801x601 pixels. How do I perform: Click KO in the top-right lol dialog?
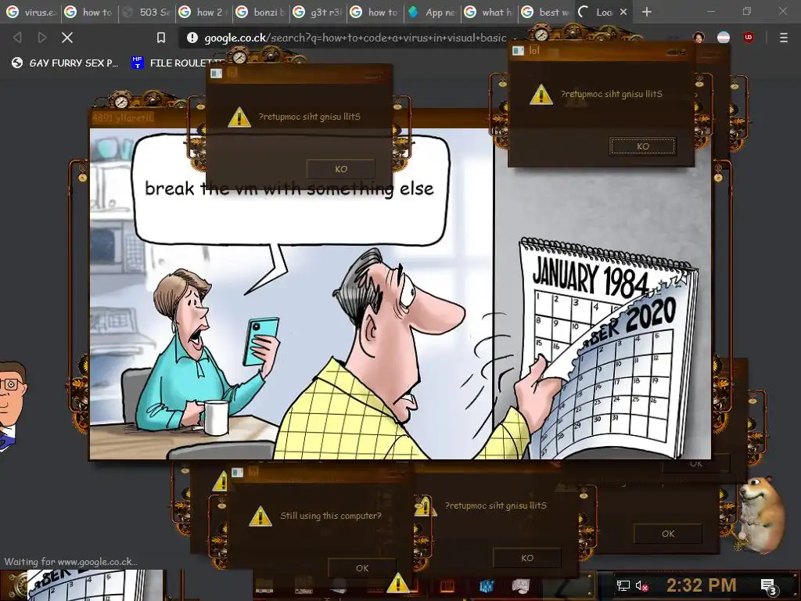coord(643,146)
